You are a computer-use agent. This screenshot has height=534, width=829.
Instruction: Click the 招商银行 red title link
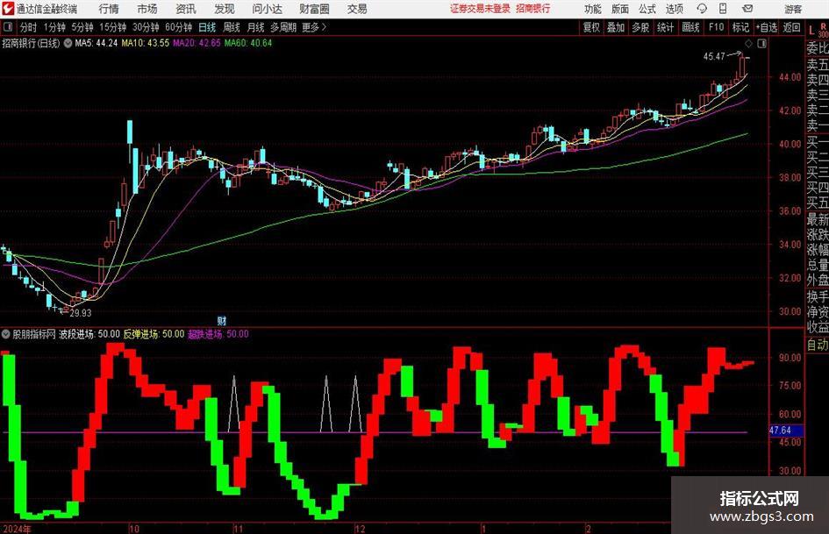[x=533, y=9]
